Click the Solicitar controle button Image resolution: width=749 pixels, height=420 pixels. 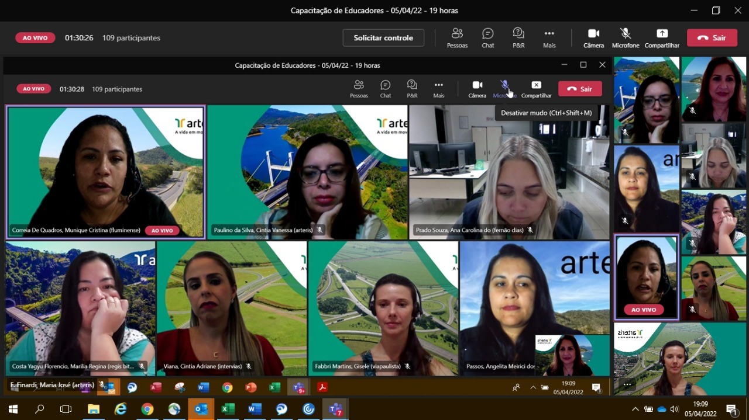pos(383,38)
